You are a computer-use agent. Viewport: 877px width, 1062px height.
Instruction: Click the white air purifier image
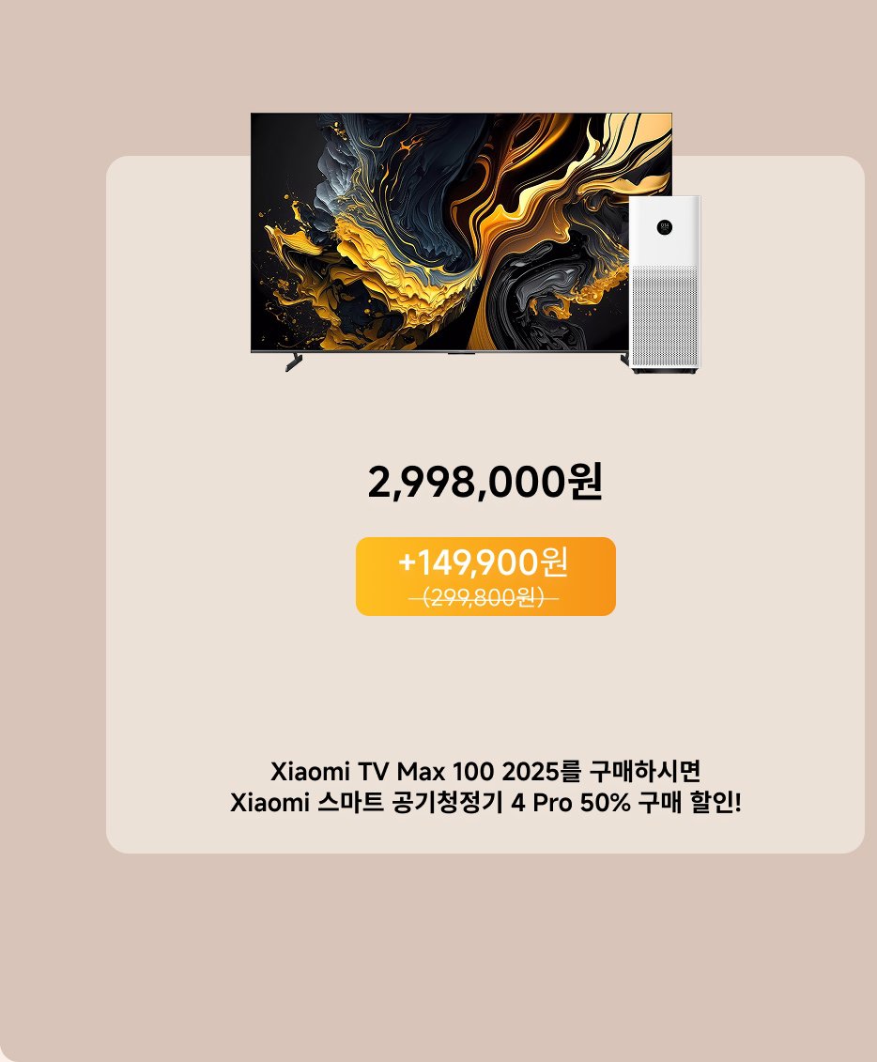[665, 285]
